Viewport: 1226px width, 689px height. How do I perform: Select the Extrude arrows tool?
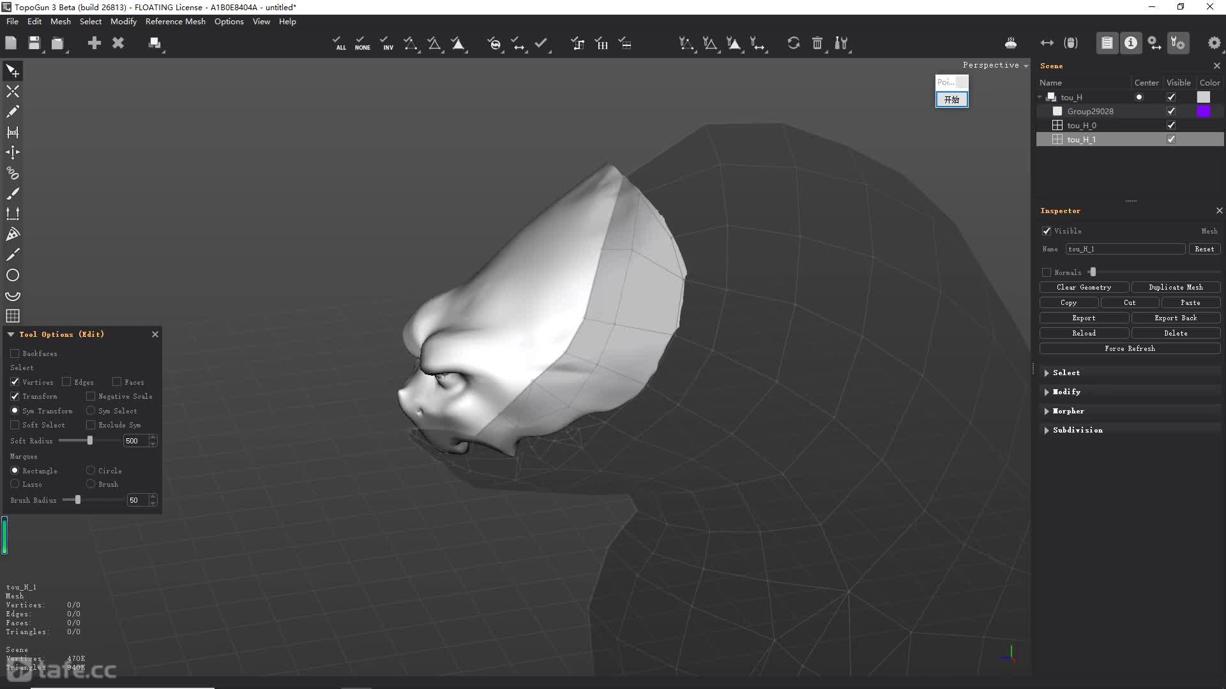[x=13, y=214]
